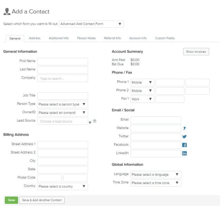Open the Language dropdown
Image resolution: width=222 pixels, height=209 pixels.
(156, 174)
